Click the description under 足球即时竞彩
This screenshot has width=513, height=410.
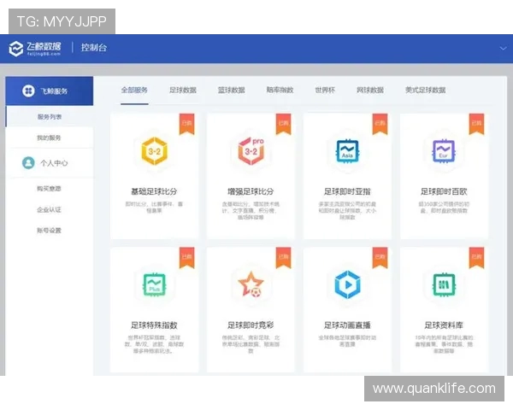251,344
